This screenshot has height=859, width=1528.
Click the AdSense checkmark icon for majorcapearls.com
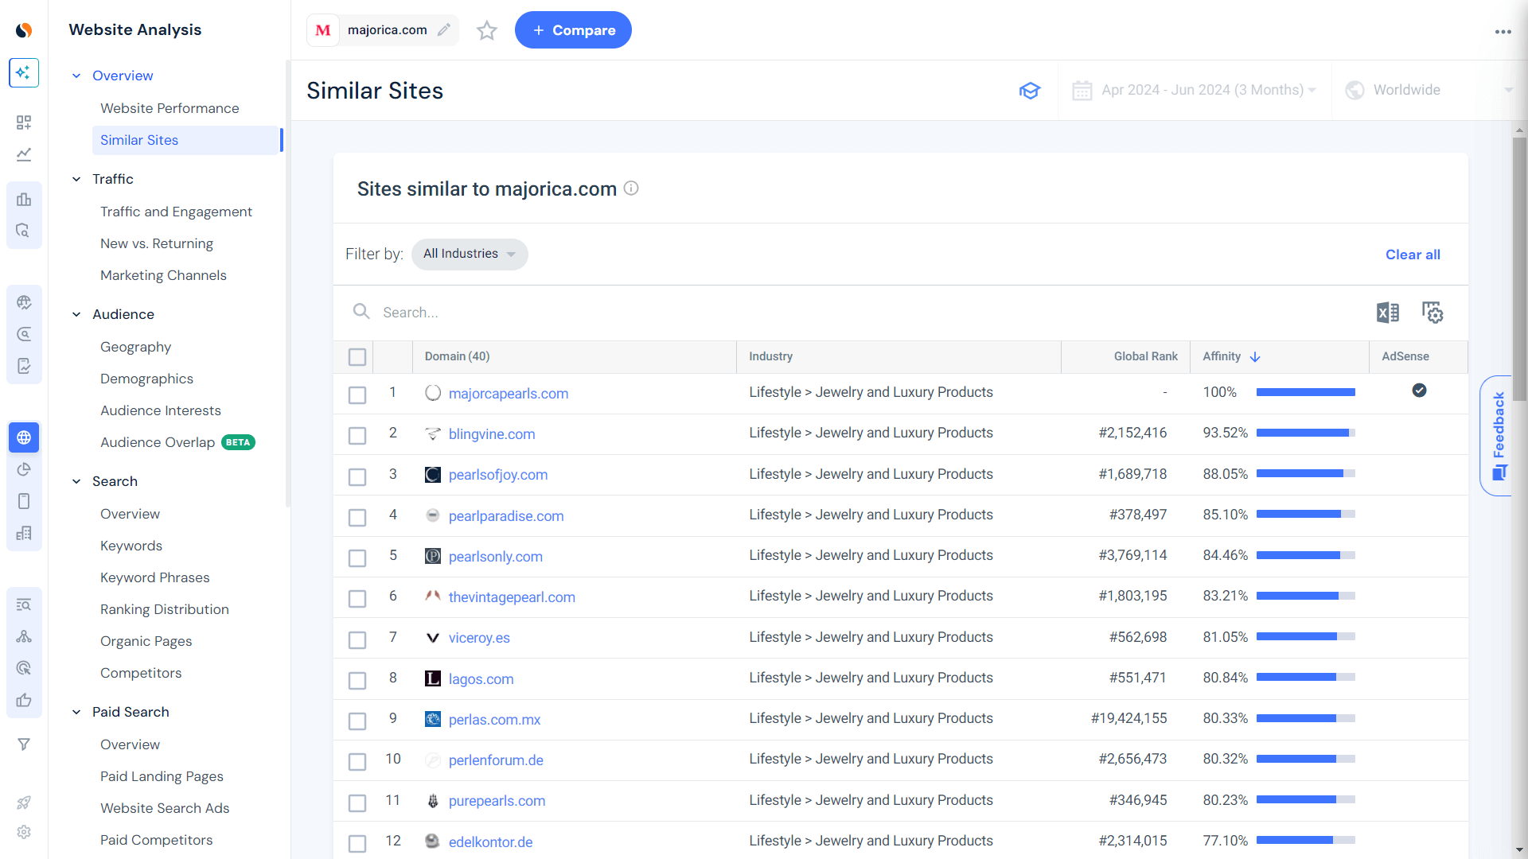(1418, 391)
